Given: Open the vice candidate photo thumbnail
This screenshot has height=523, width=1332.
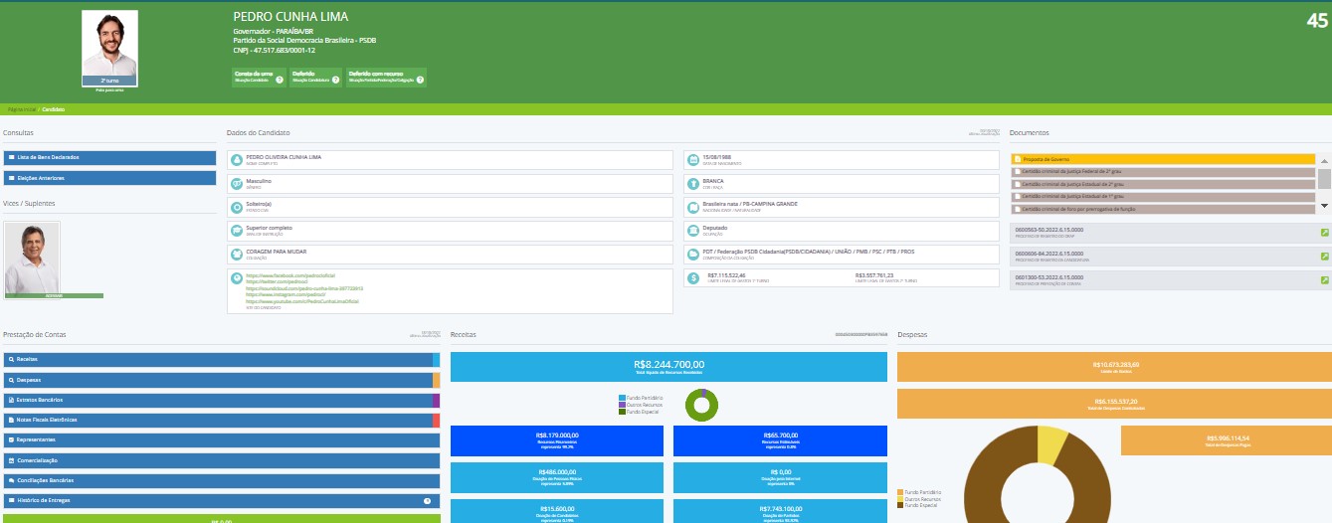Looking at the screenshot, I should pos(32,259).
